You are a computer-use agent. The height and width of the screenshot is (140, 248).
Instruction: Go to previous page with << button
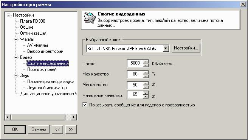(57, 129)
